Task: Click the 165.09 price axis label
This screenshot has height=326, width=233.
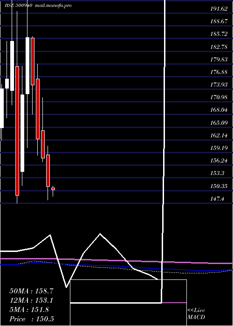Action: (x=219, y=123)
